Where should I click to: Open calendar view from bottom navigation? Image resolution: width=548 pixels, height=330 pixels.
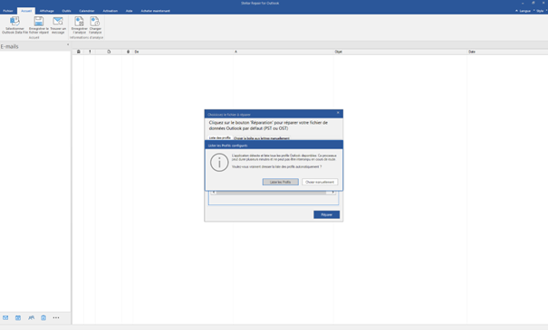tap(18, 317)
